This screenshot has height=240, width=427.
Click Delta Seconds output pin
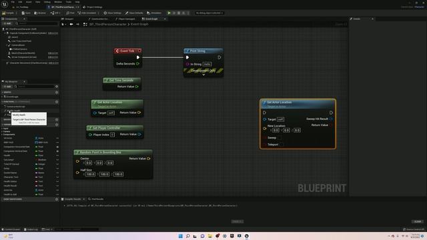pos(137,64)
